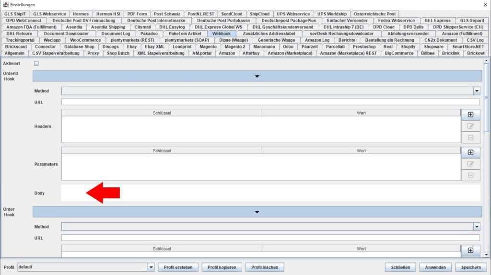
Task: Open the Paket ein Artikel tab
Action: tap(185, 34)
